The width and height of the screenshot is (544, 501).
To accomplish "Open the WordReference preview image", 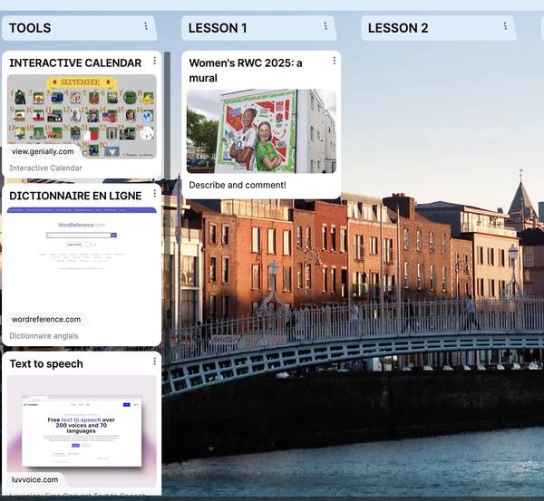I will [82, 267].
